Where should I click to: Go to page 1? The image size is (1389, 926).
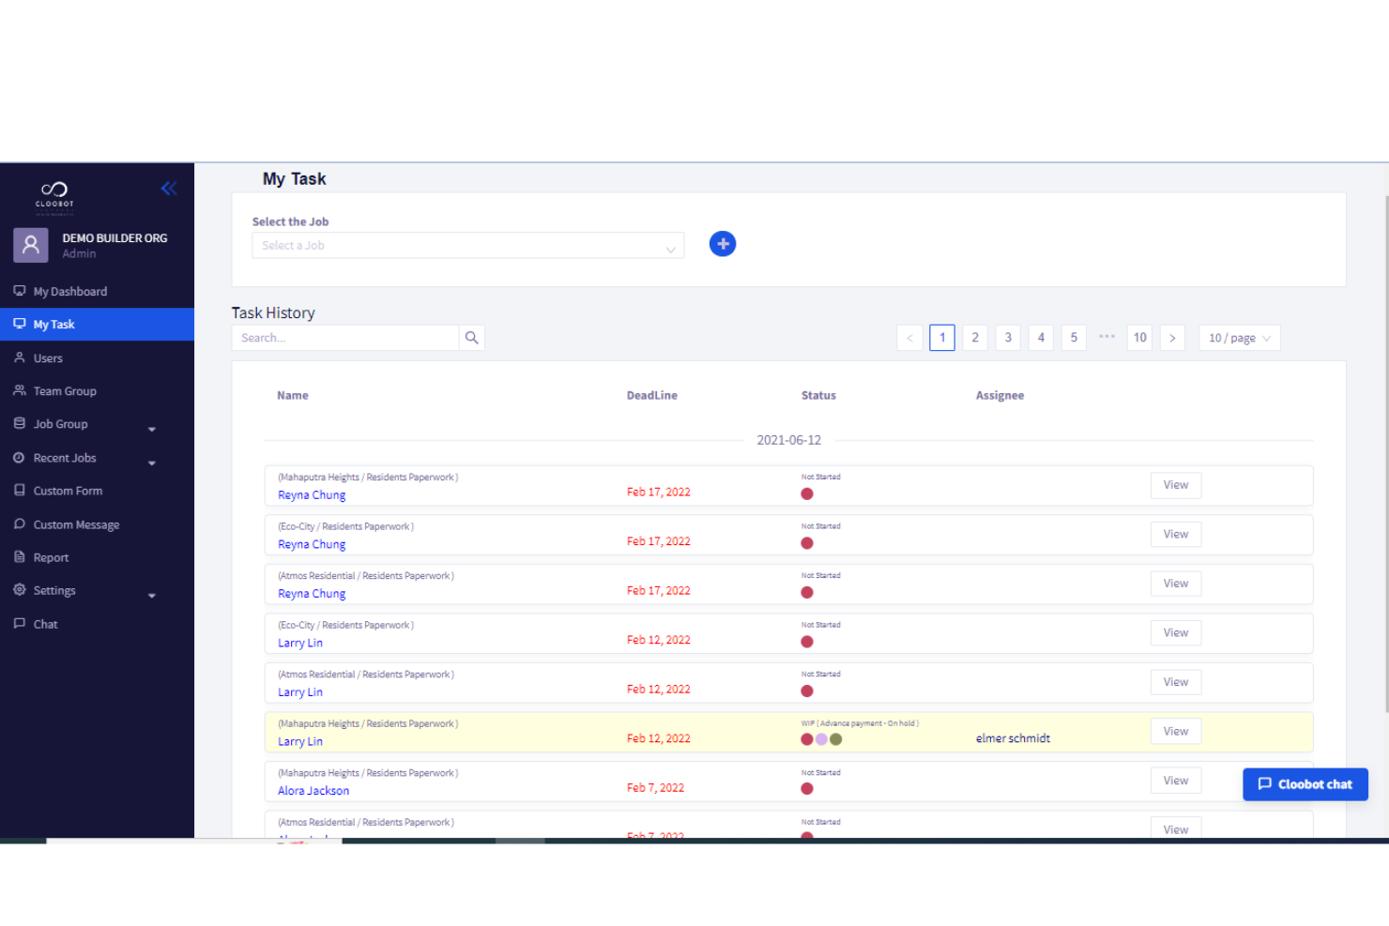pyautogui.click(x=942, y=338)
